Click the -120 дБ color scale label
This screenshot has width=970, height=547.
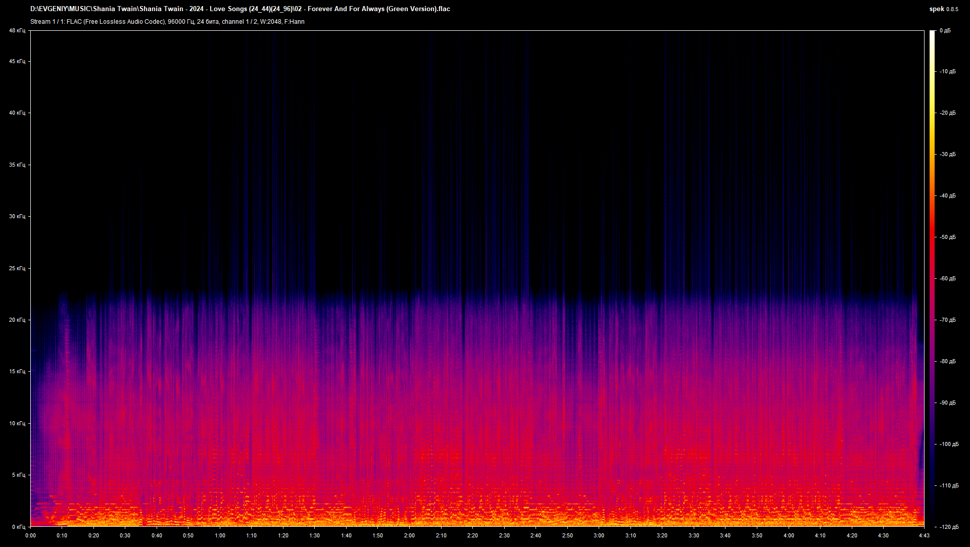[948, 527]
